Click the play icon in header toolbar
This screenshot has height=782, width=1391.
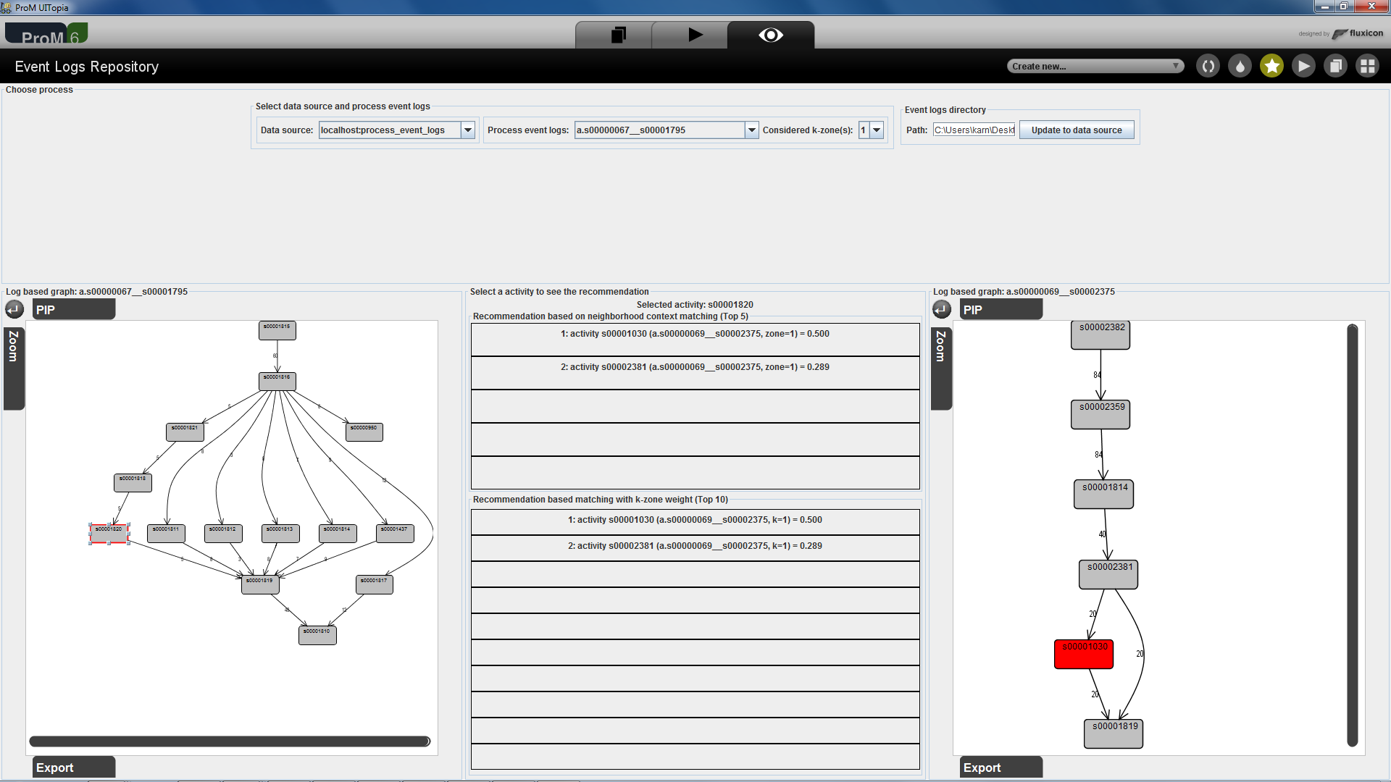(x=1303, y=67)
